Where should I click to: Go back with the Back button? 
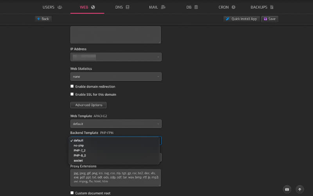click(x=43, y=19)
